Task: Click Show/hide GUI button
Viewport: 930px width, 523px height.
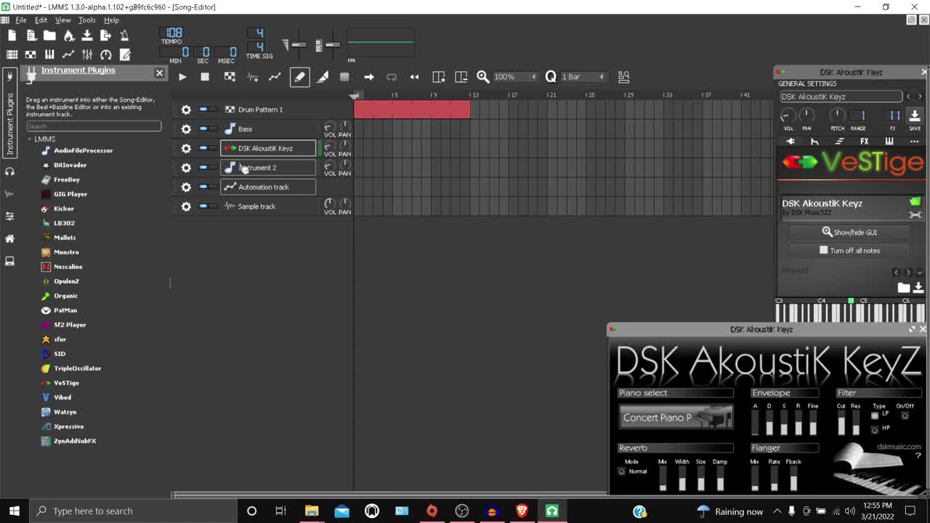Action: point(849,232)
